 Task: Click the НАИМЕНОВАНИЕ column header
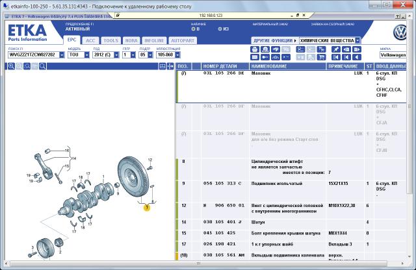(287, 66)
